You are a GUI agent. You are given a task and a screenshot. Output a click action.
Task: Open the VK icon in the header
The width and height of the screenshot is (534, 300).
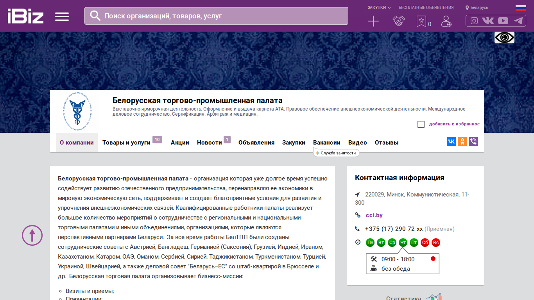(x=488, y=21)
